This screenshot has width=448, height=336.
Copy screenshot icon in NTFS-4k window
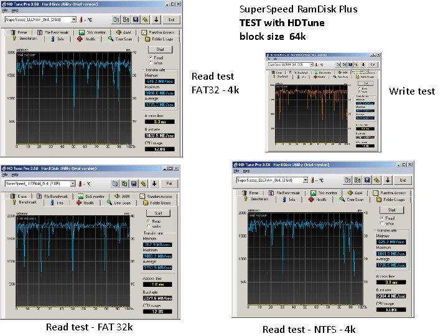tap(357, 180)
